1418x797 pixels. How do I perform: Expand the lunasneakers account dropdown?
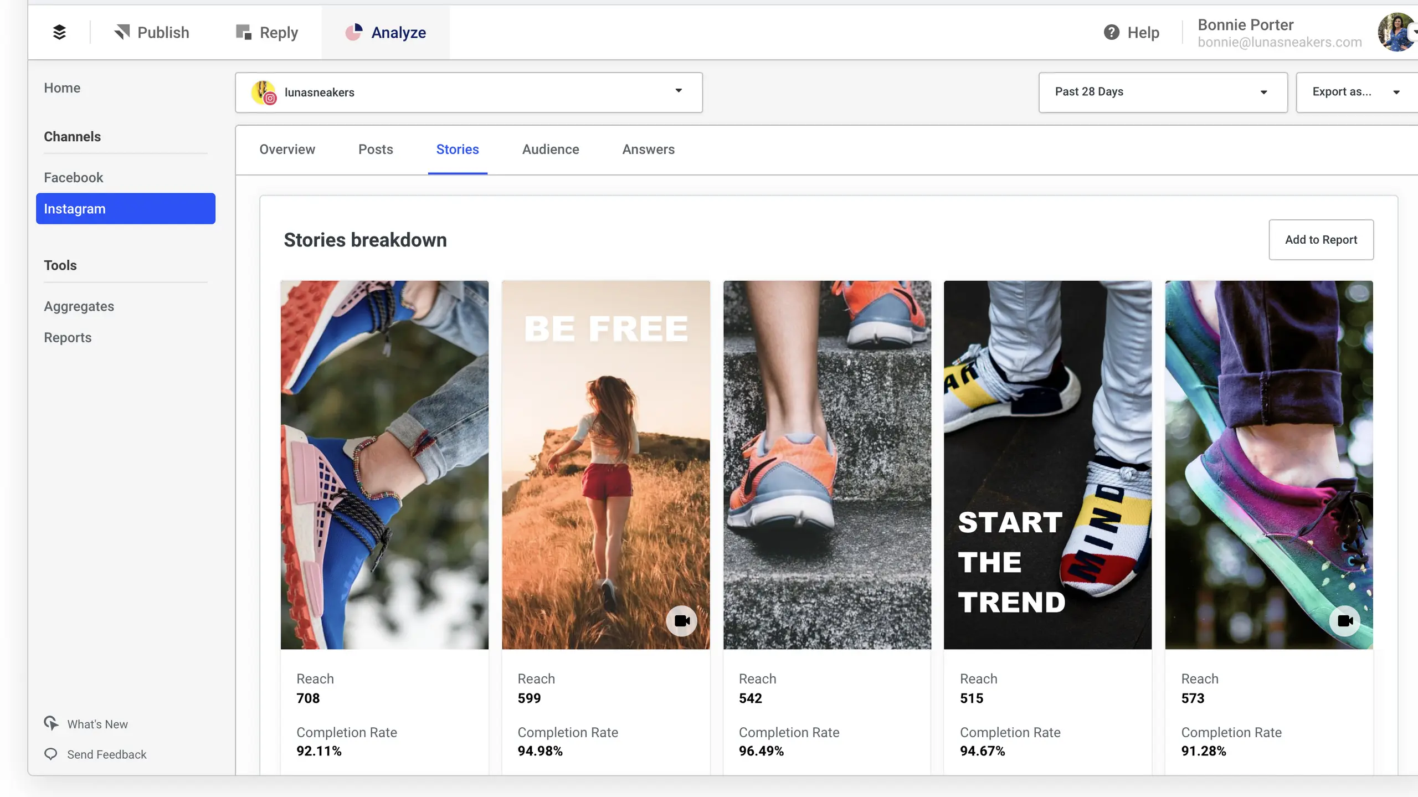coord(678,91)
